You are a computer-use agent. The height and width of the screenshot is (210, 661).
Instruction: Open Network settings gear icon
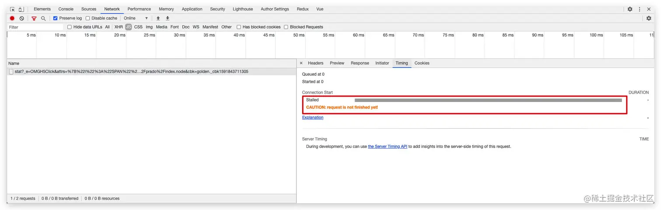coord(649,18)
